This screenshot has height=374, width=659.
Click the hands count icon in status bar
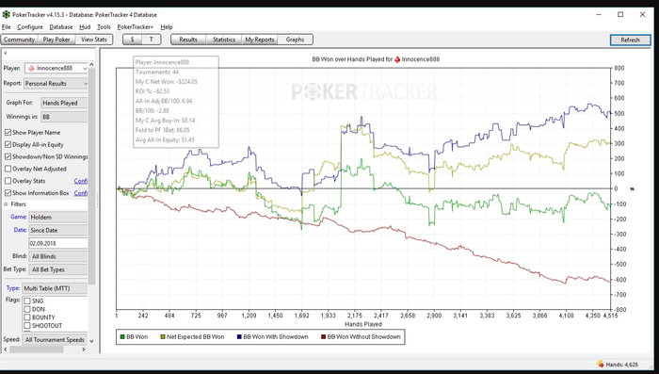pos(601,365)
